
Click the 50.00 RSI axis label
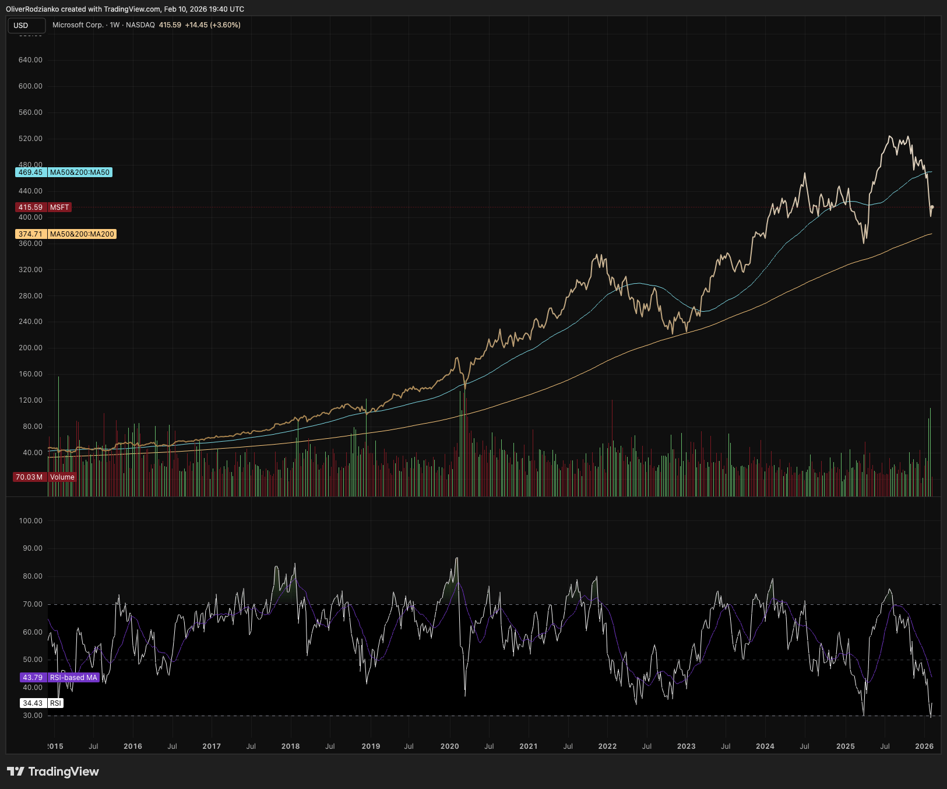33,660
